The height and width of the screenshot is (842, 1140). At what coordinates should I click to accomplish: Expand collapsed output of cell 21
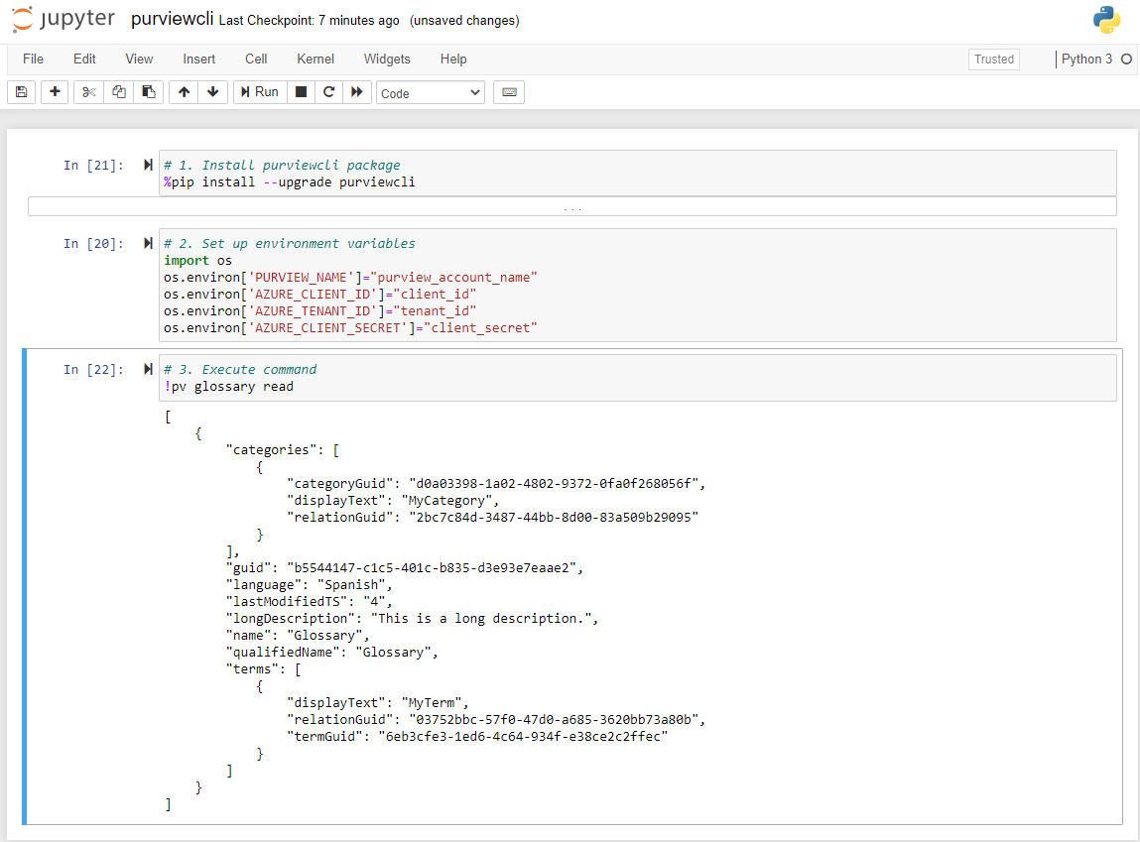tap(572, 207)
